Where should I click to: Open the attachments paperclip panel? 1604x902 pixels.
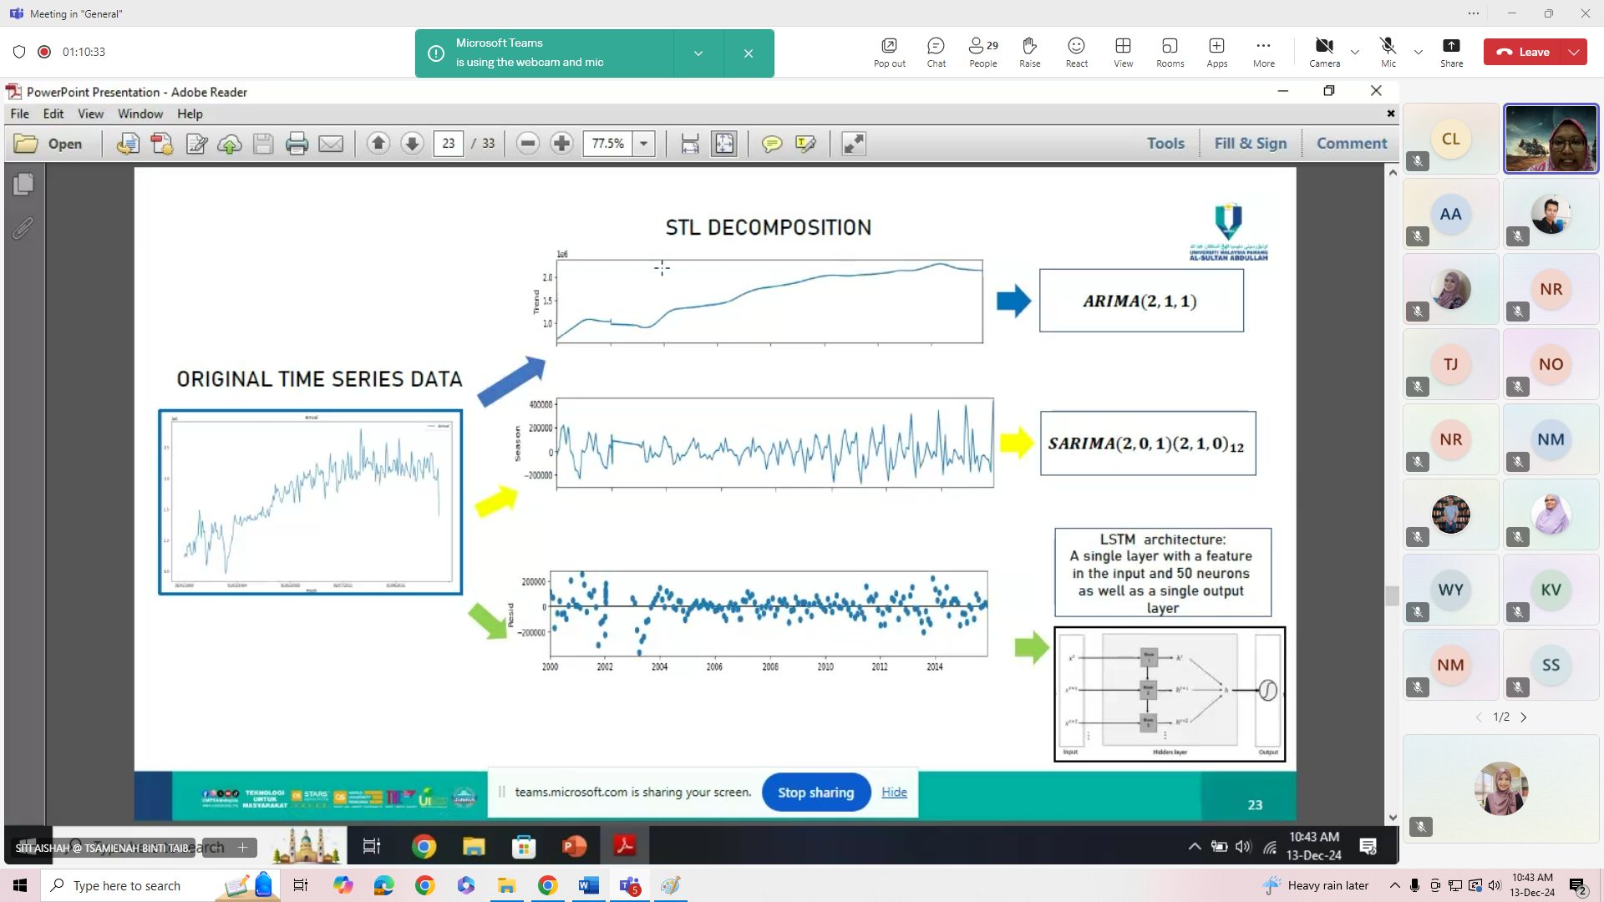click(x=23, y=227)
